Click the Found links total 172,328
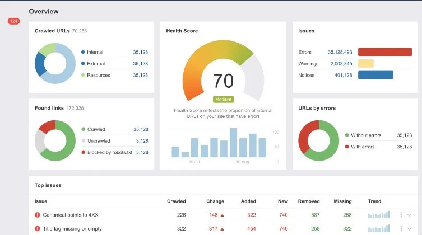This screenshot has width=422, height=235. (75, 108)
